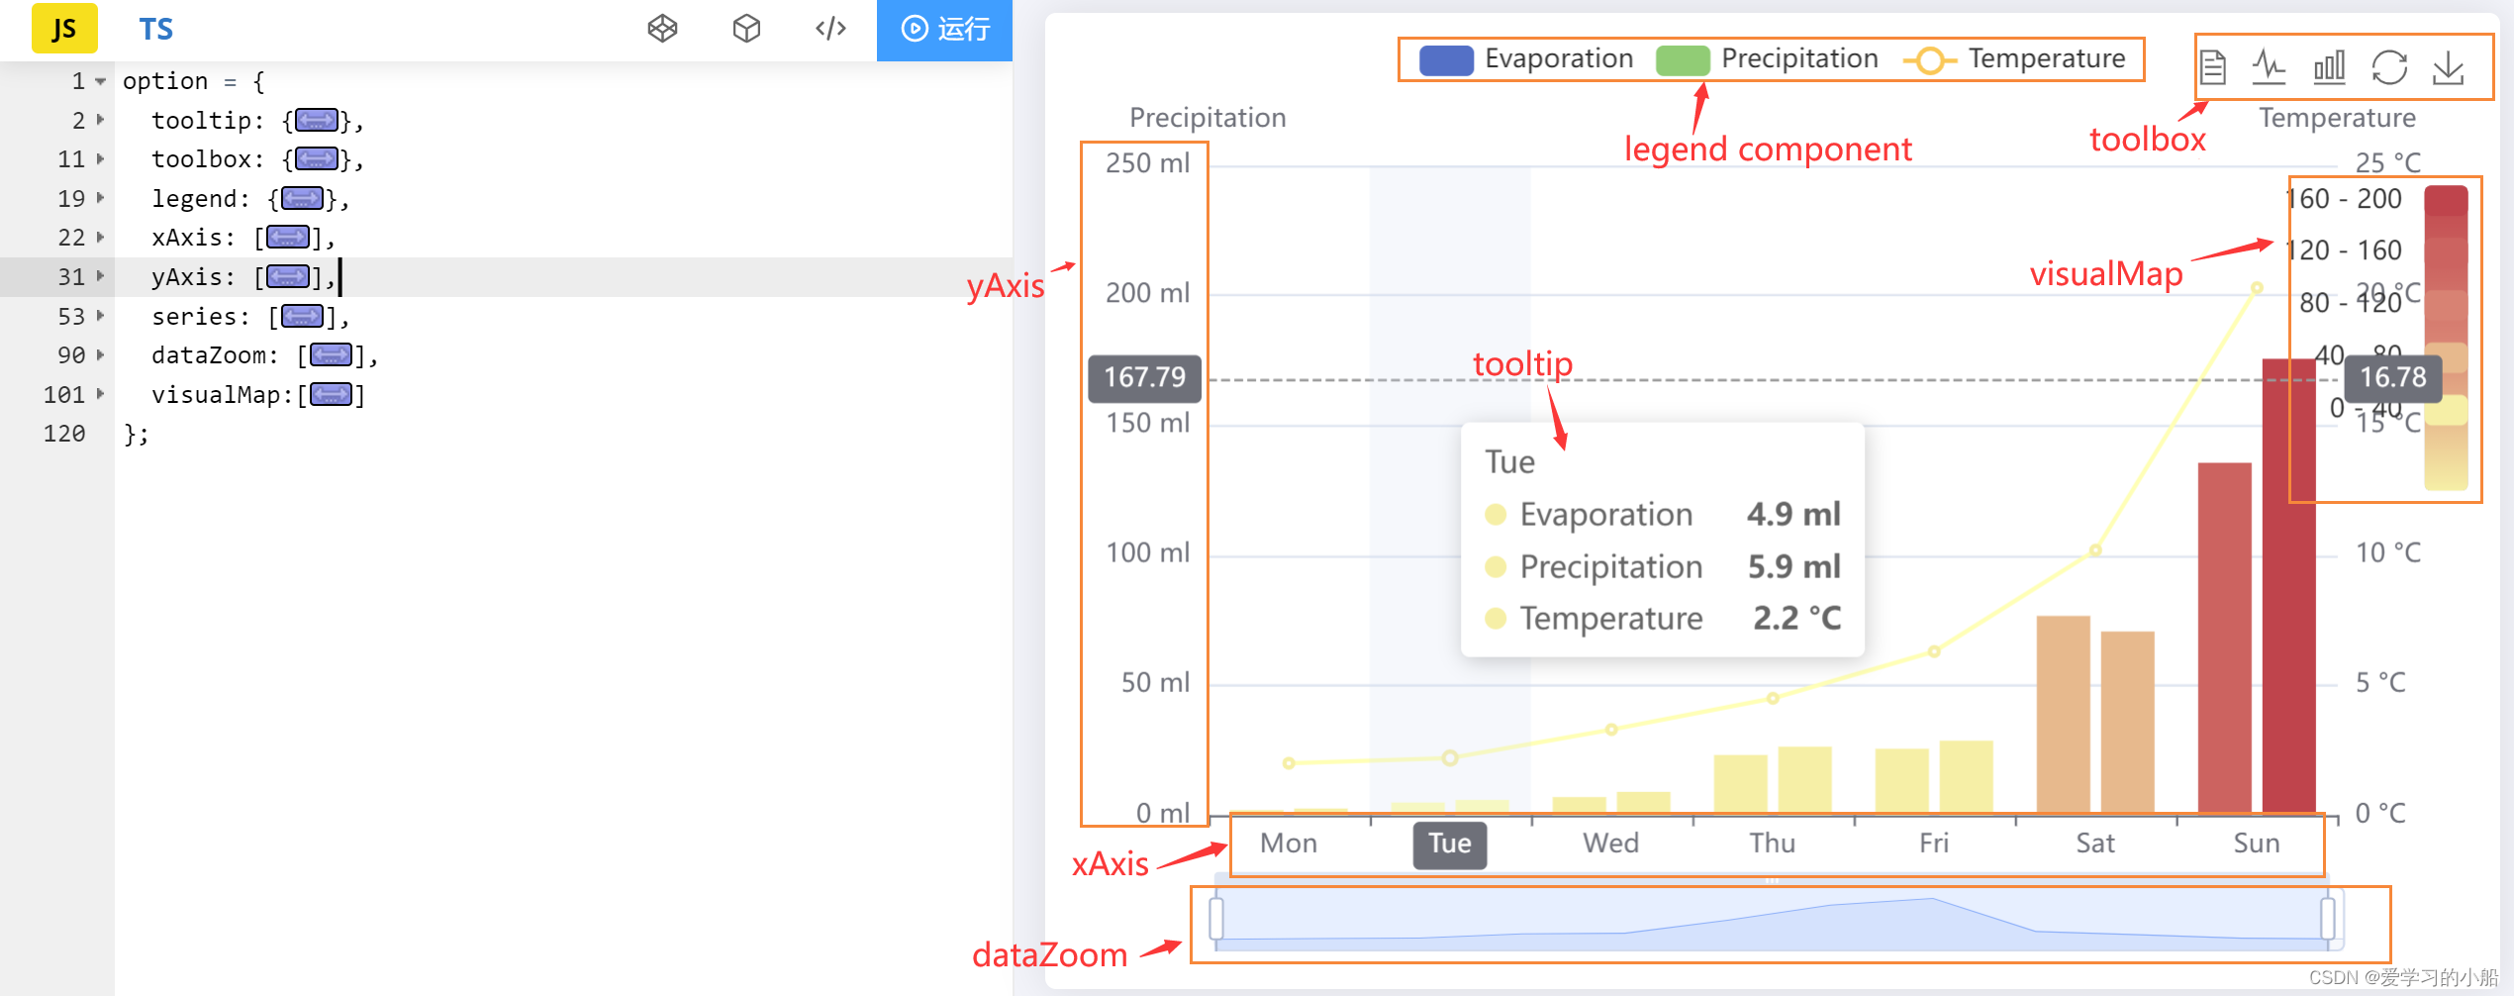Click the Tue label on the x-axis
This screenshot has height=996, width=2514.
(1450, 845)
